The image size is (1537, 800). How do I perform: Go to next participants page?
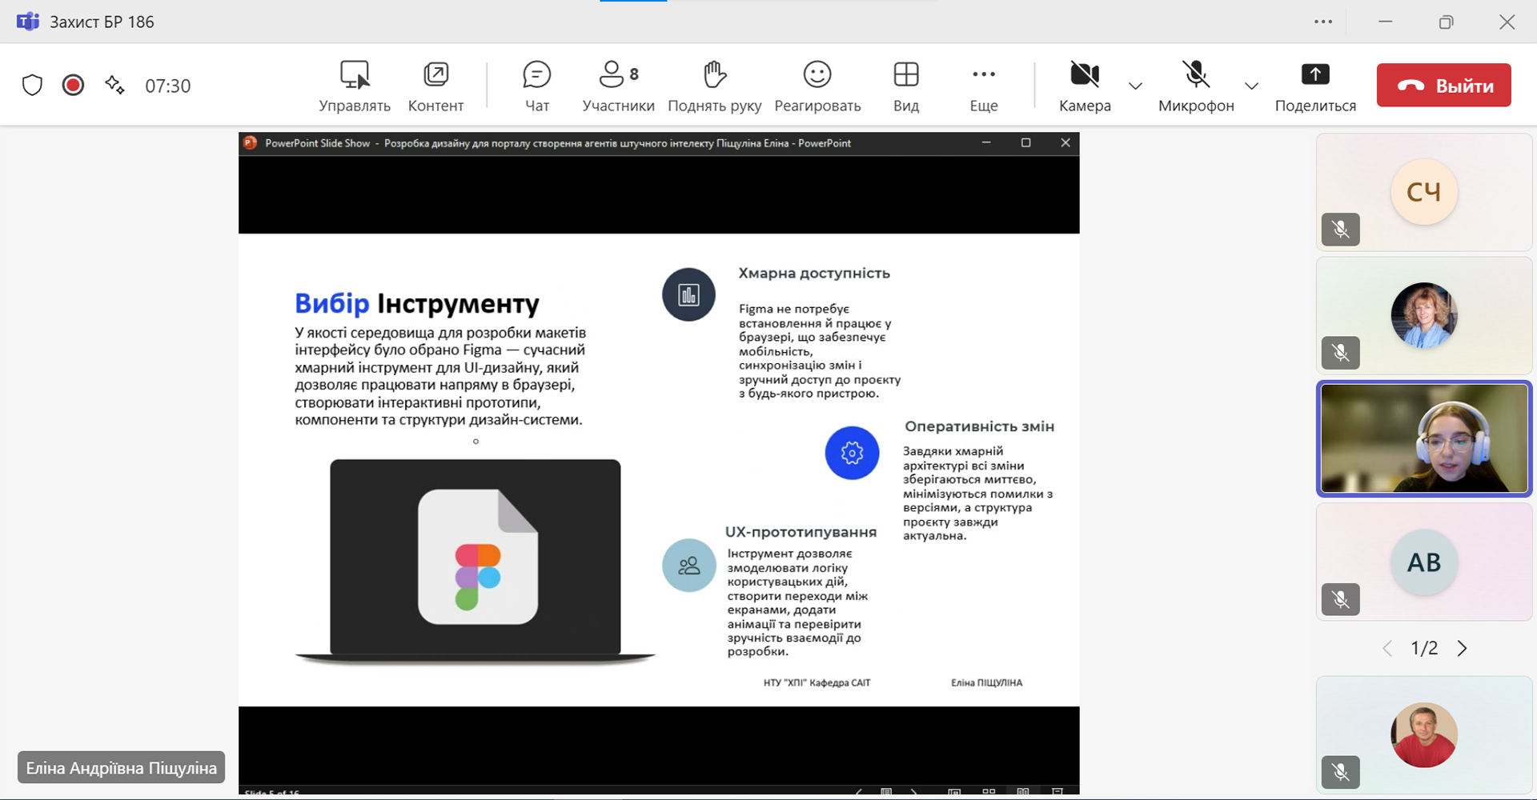point(1463,648)
